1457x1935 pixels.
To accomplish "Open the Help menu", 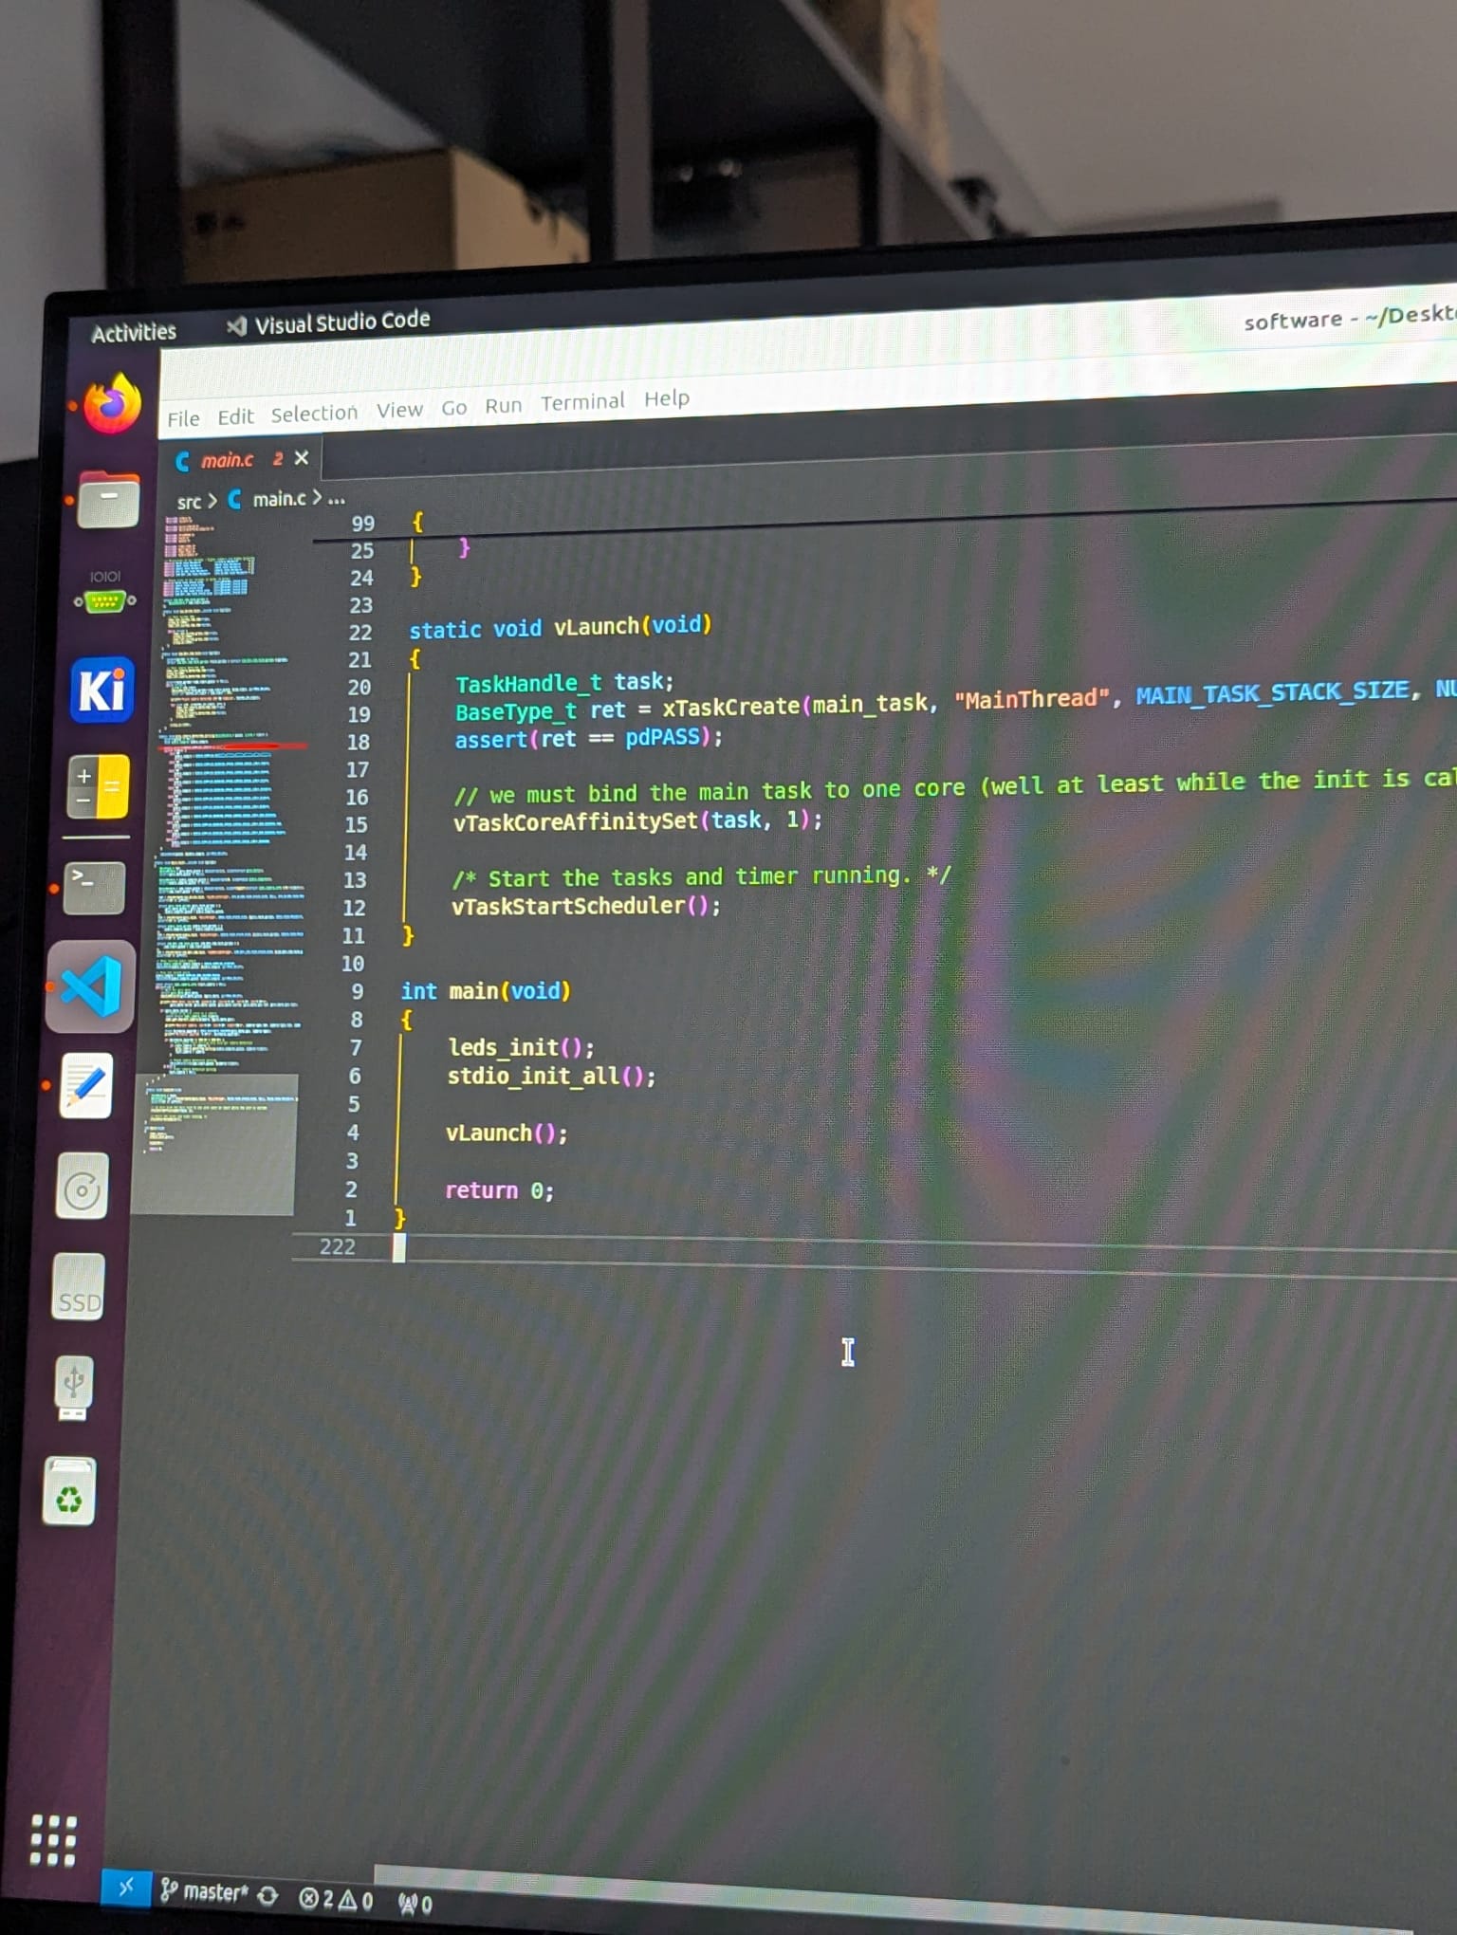I will [x=667, y=398].
